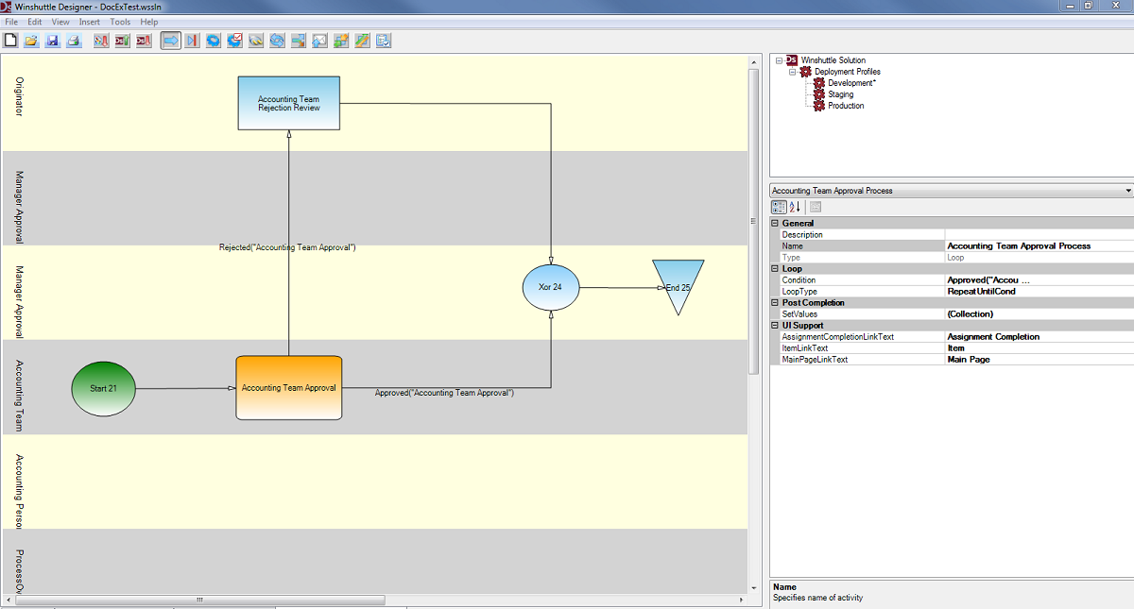This screenshot has height=609, width=1134.
Task: Open the Tools menu
Action: [x=120, y=22]
